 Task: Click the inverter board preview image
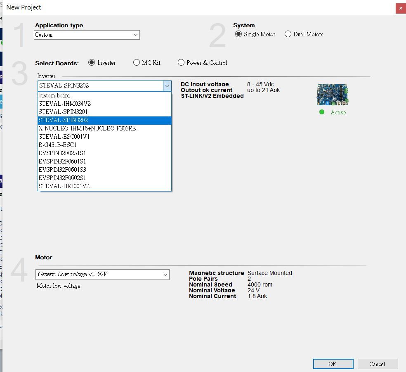(x=333, y=95)
